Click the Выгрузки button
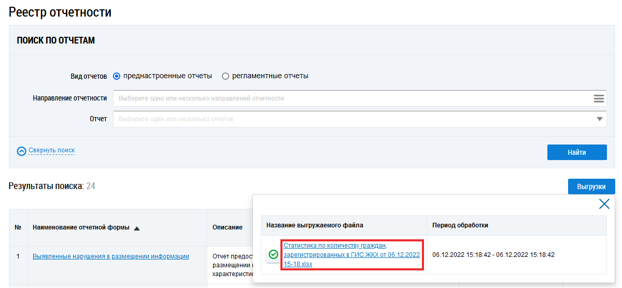 click(591, 186)
